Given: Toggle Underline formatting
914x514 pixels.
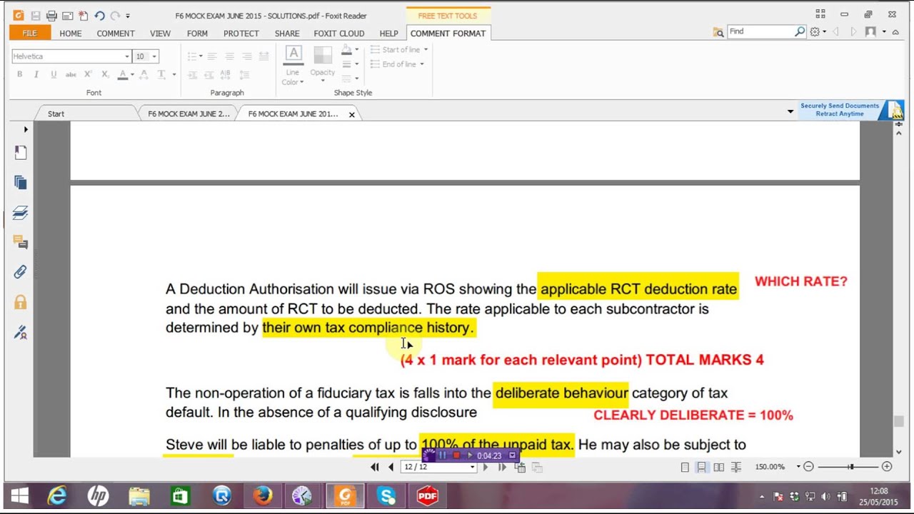Looking at the screenshot, I should pos(54,74).
